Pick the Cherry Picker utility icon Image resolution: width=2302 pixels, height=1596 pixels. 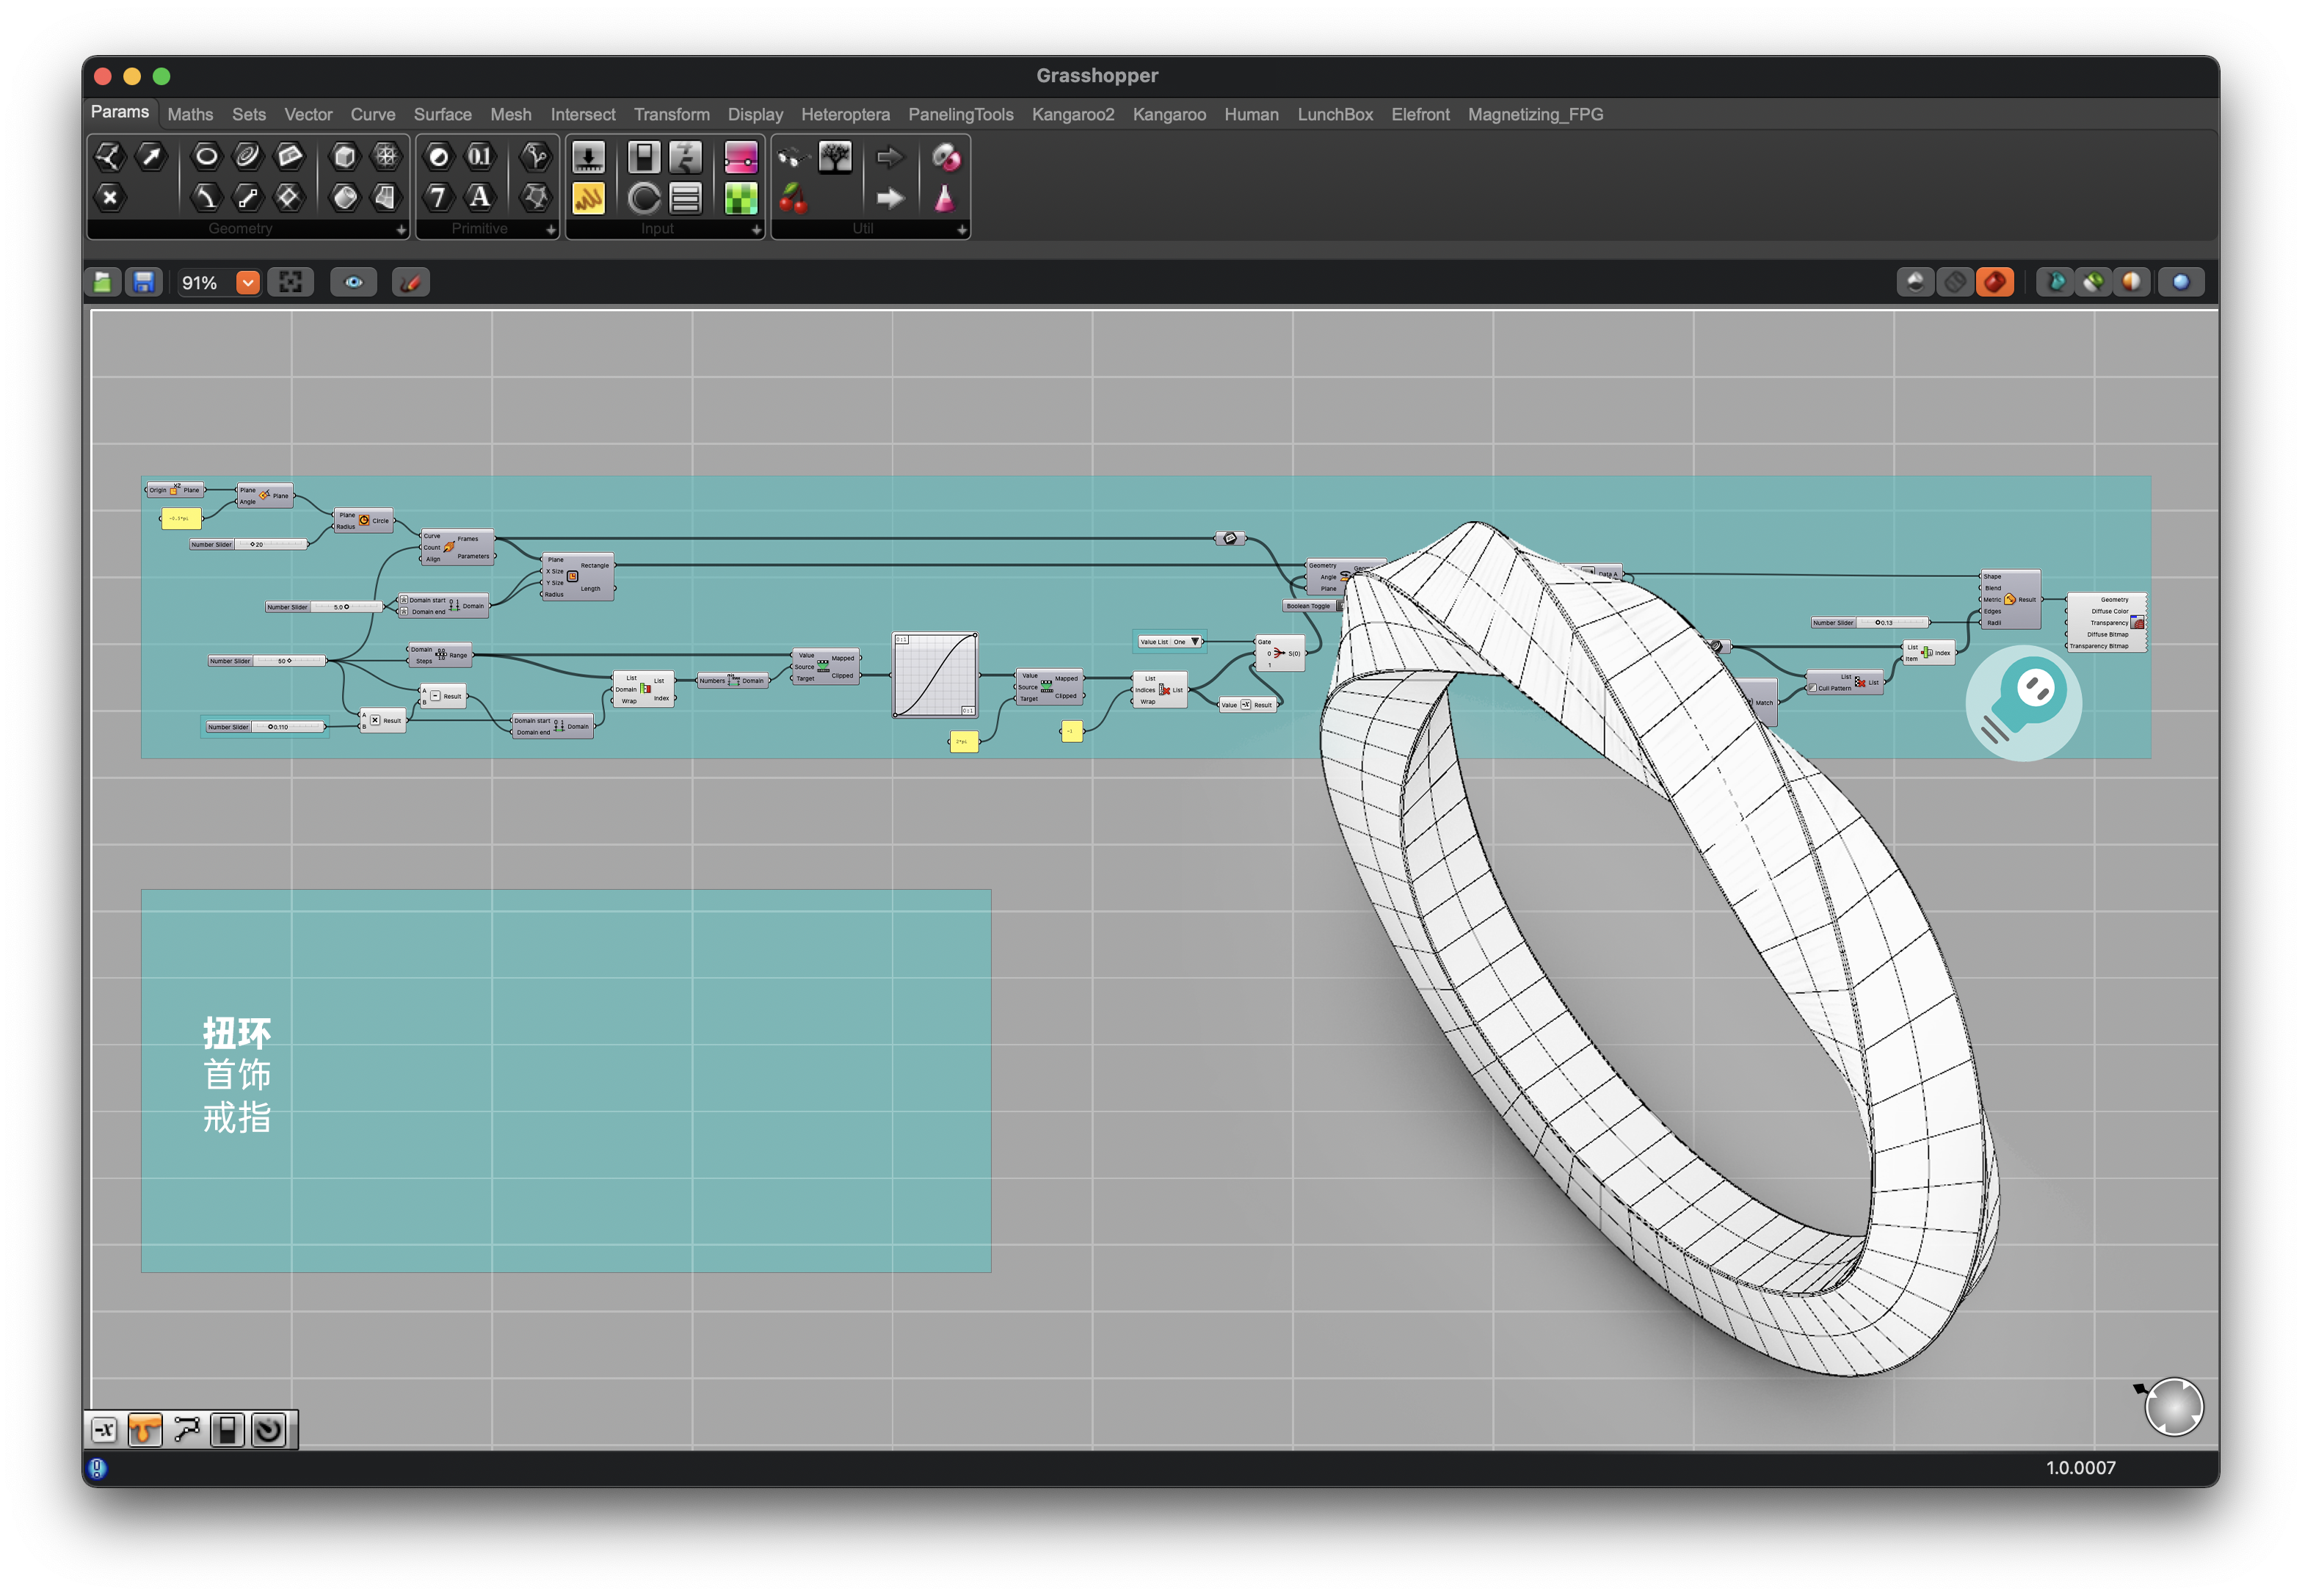pos(793,198)
